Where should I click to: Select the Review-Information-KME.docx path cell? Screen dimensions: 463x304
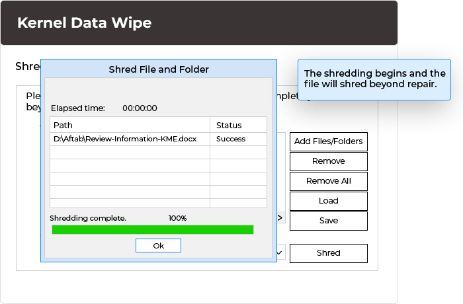pyautogui.click(x=130, y=139)
